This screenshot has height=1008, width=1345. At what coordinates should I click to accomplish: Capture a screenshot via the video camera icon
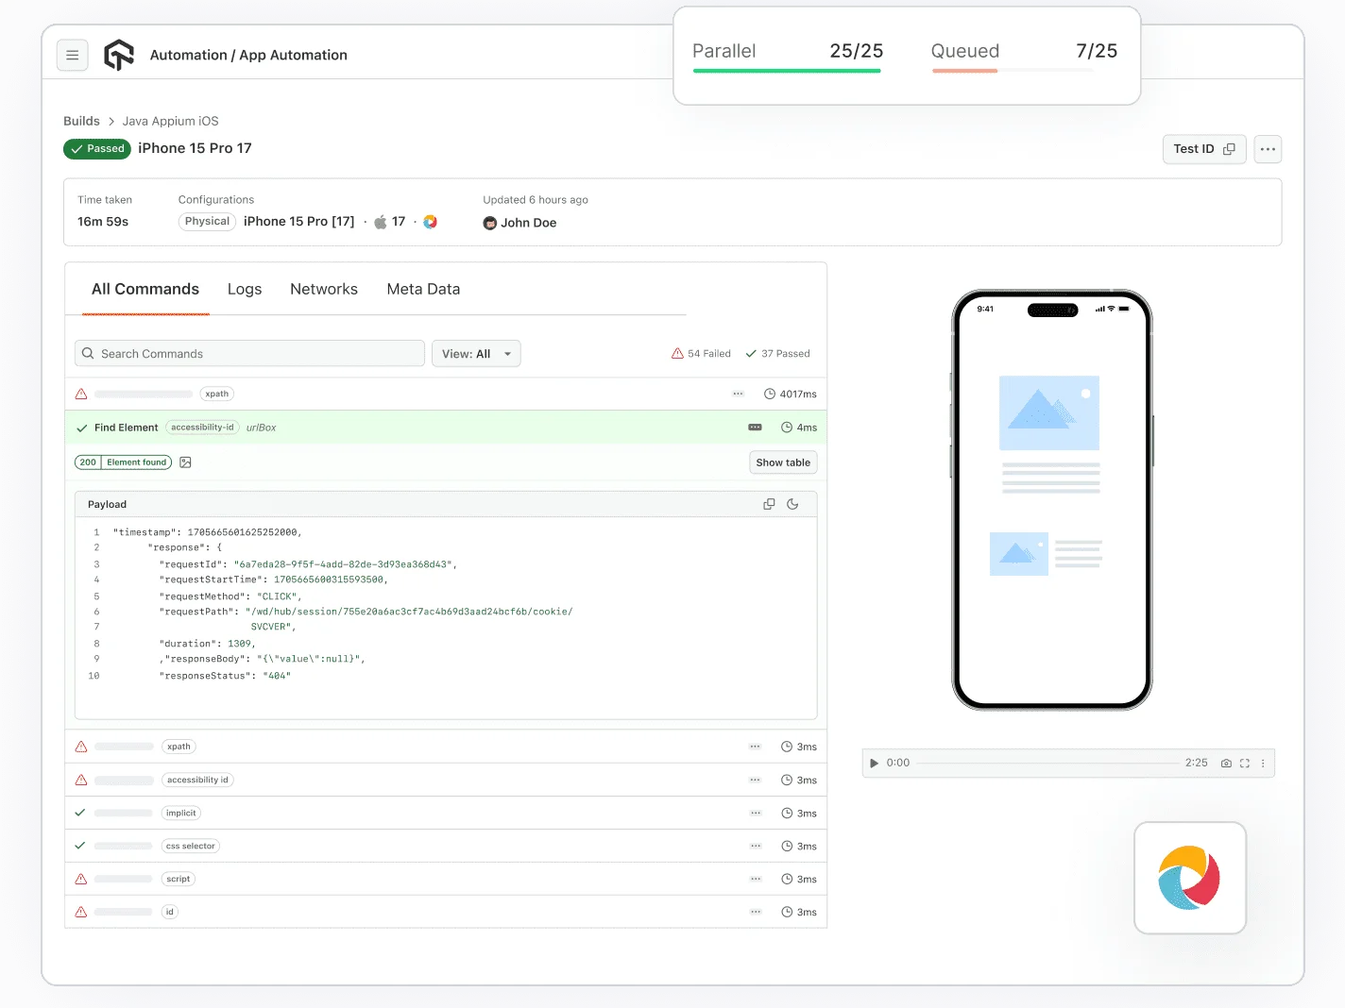tap(1226, 763)
